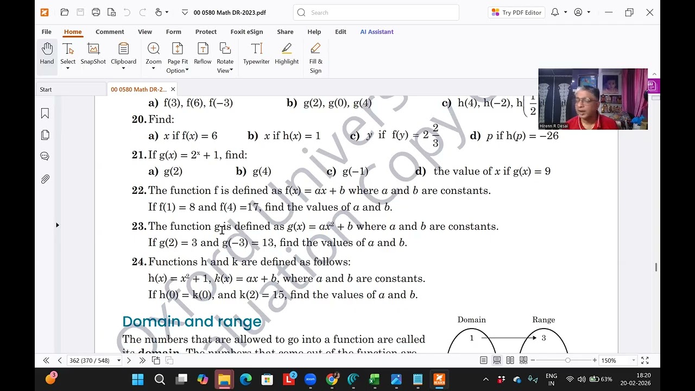The width and height of the screenshot is (695, 391).
Task: Go to the first page
Action: [x=46, y=361]
